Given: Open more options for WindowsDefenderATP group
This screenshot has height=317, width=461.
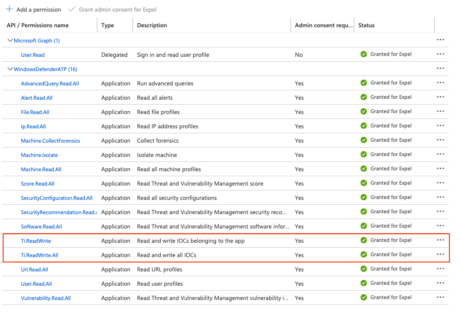Looking at the screenshot, I should click(440, 68).
